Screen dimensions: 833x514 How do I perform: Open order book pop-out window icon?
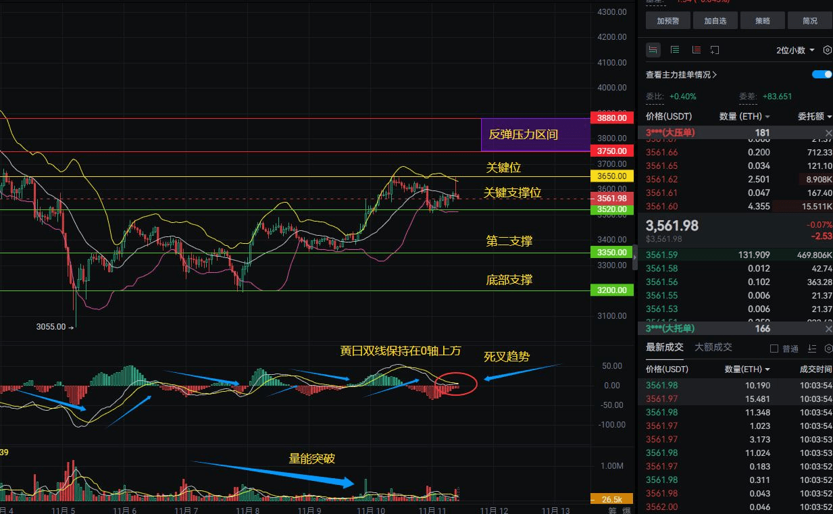coord(715,50)
